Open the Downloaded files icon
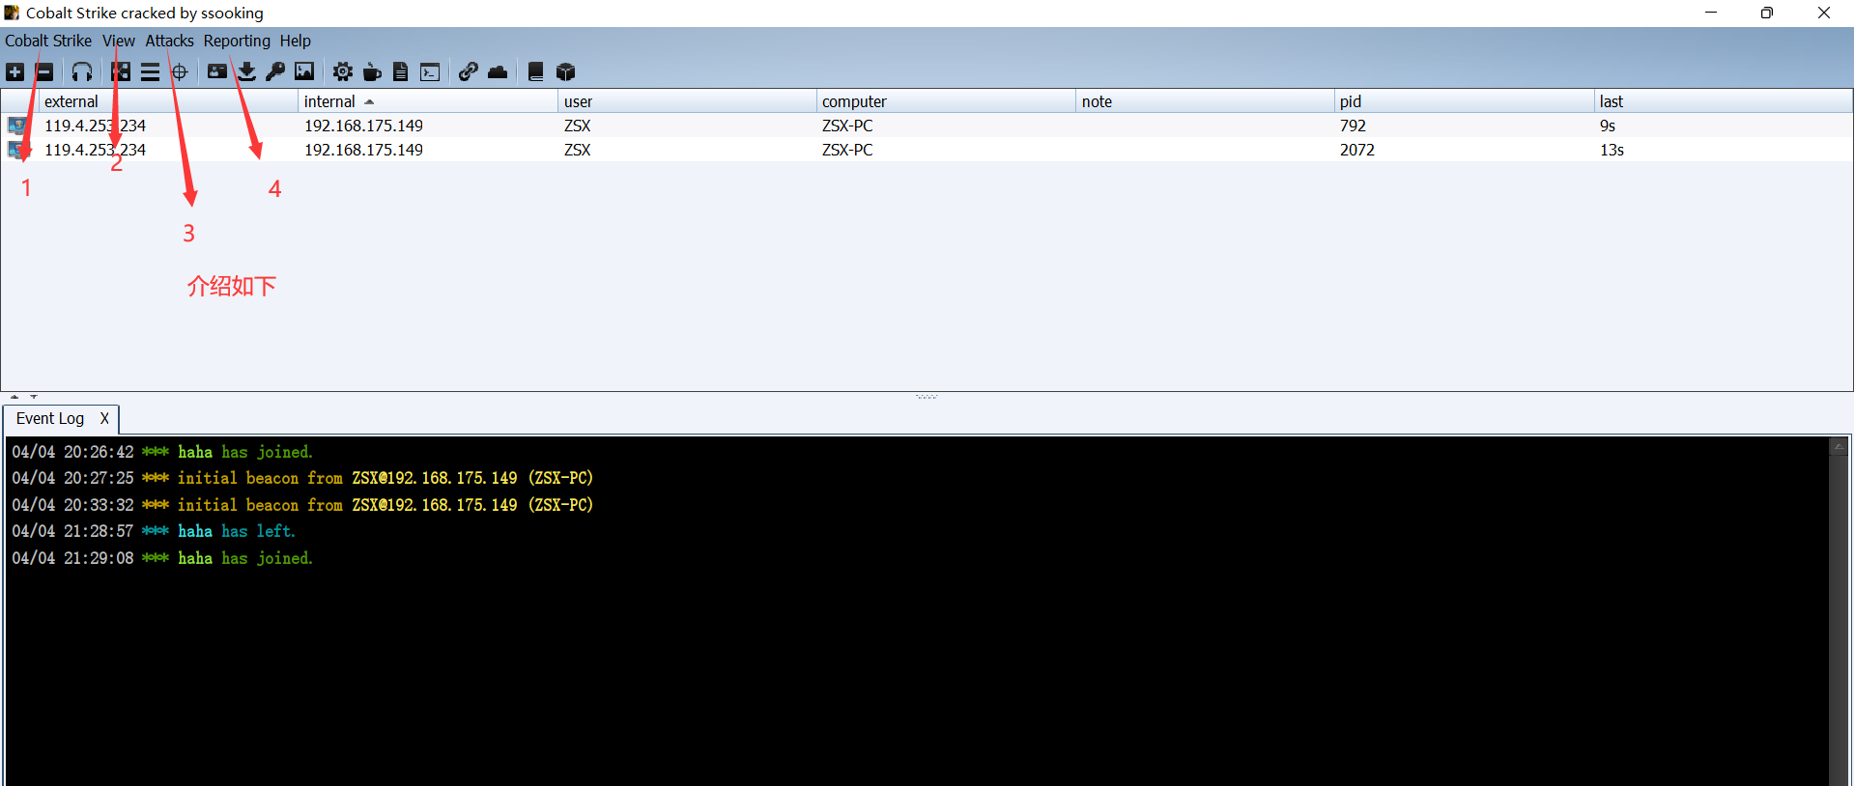 [247, 72]
